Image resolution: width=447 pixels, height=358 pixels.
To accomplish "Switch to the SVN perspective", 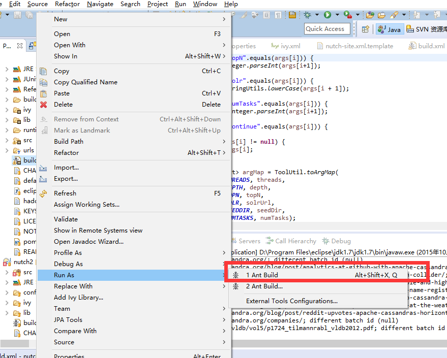I will coord(427,29).
